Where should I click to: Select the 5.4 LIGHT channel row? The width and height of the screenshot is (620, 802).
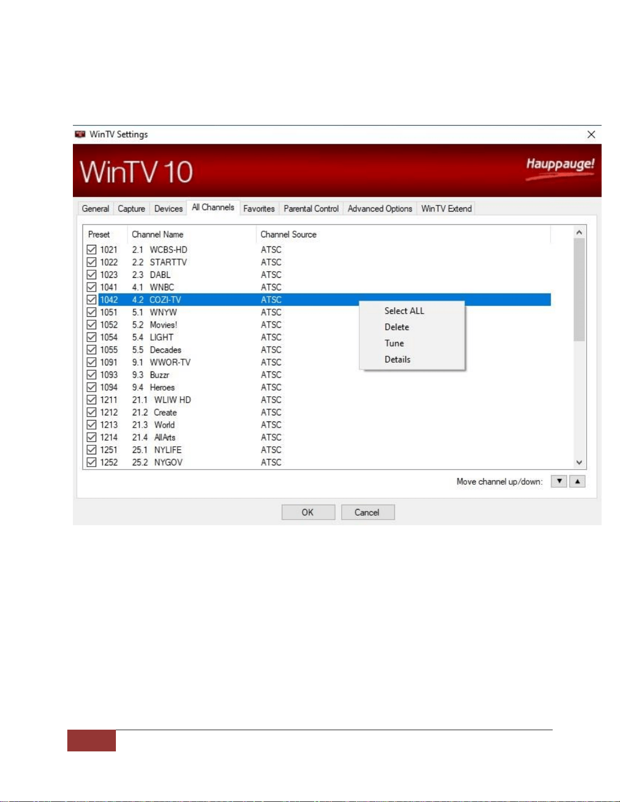[317, 337]
